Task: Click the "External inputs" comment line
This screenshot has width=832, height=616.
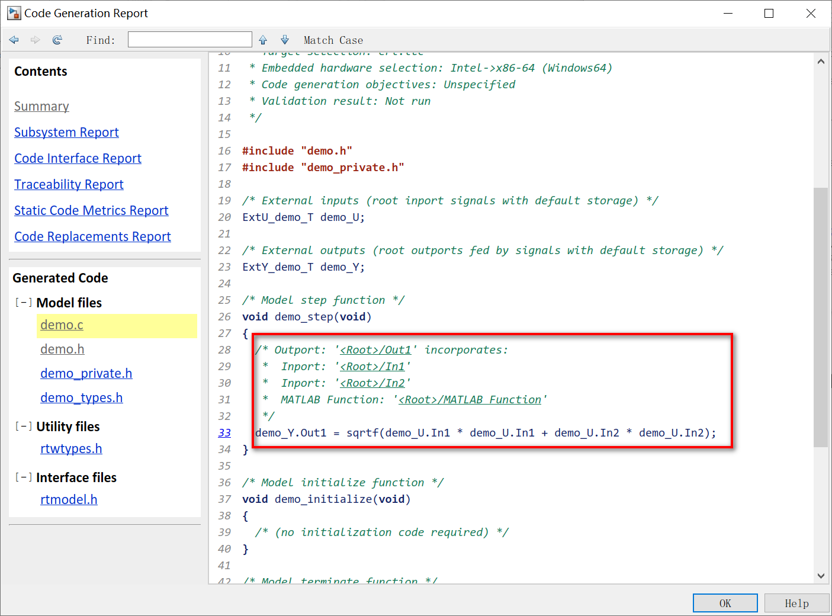Action: [450, 201]
